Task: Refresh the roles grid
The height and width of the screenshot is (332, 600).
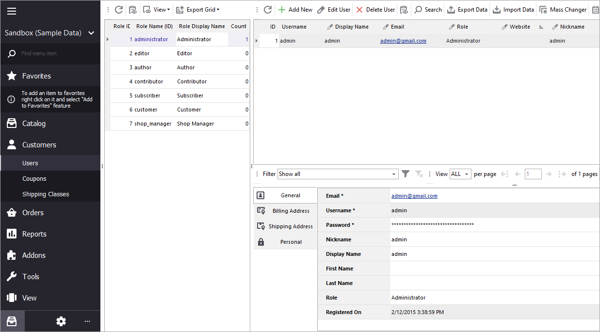Action: click(119, 10)
